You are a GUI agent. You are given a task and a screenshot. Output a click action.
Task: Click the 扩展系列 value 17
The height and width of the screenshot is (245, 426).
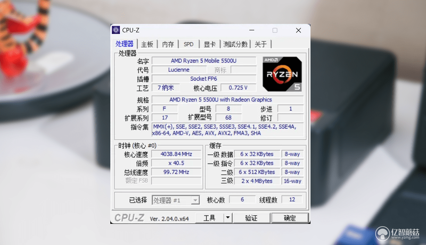pyautogui.click(x=165, y=117)
